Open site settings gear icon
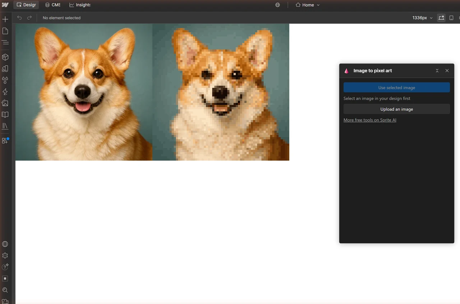The image size is (460, 304). pyautogui.click(x=5, y=255)
